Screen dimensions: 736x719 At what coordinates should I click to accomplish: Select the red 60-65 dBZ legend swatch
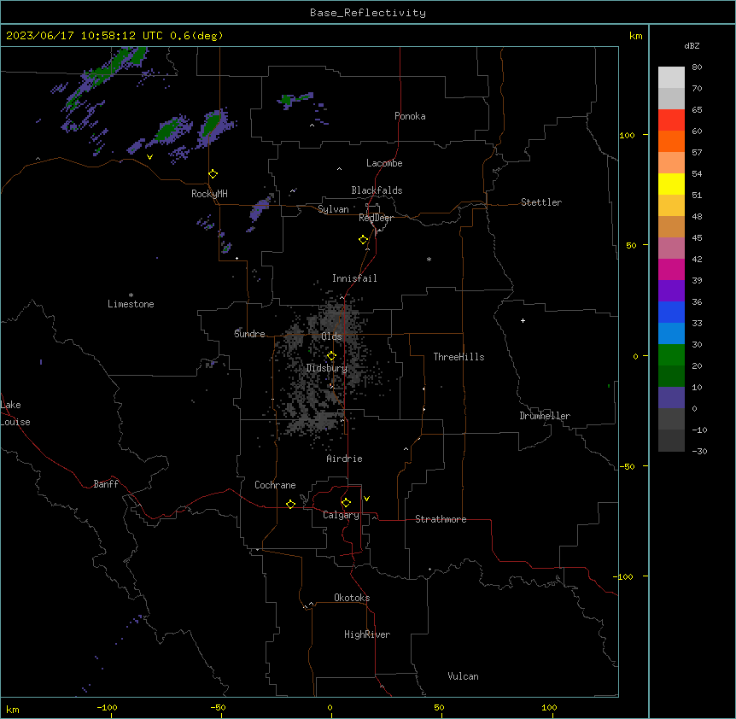point(671,120)
